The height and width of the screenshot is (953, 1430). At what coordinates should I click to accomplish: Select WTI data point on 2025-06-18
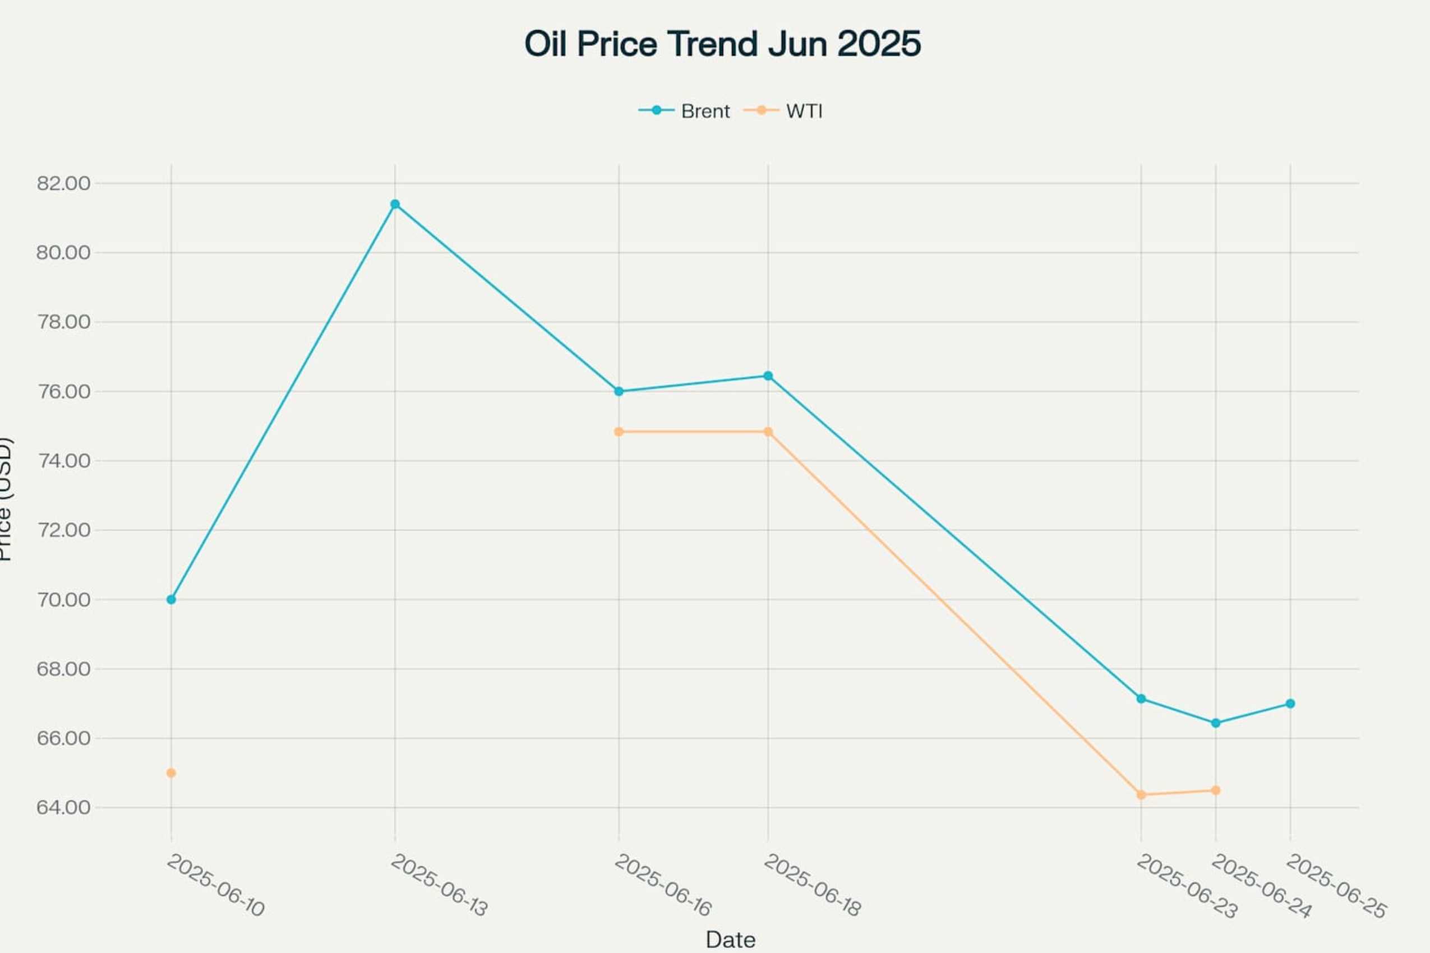coord(768,432)
